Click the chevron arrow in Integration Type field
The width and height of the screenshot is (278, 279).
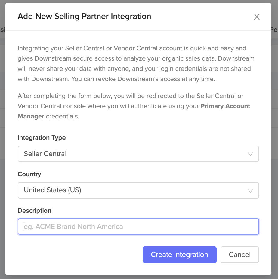click(250, 154)
